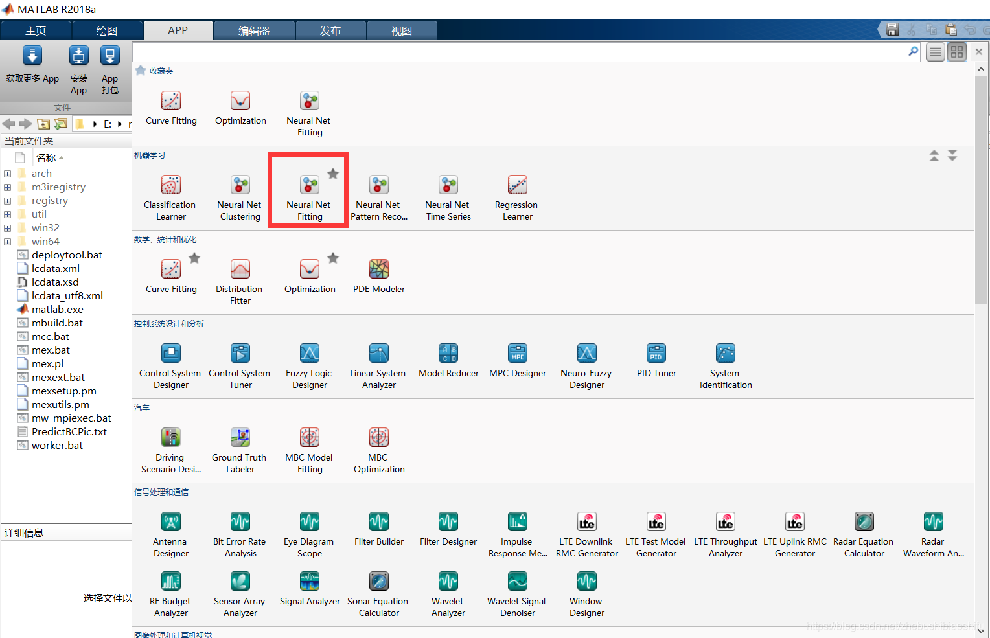
Task: Open drive E: path dropdown arrow
Action: coord(120,124)
